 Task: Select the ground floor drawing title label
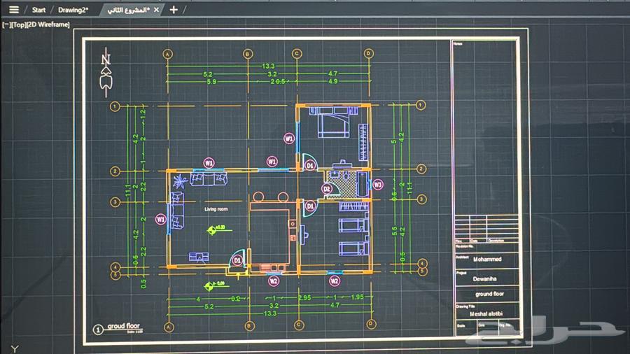point(124,326)
